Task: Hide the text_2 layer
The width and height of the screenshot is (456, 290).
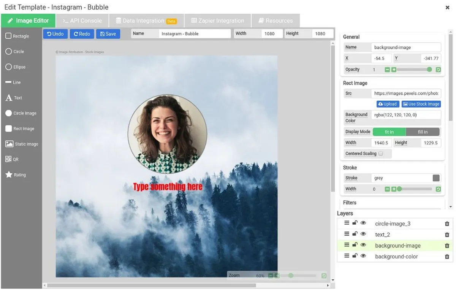Action: pyautogui.click(x=363, y=234)
